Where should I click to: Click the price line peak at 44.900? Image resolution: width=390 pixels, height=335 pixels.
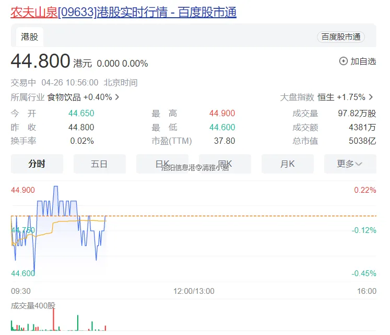click(x=56, y=187)
